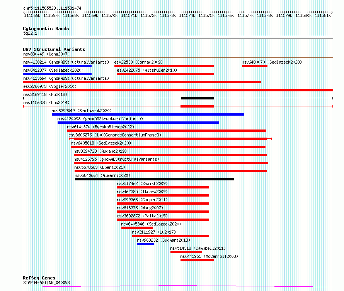This screenshot has height=291, width=344.
Task: Click the nsv6141370 (ByrskaBishop2022) label
Action: [100, 127]
